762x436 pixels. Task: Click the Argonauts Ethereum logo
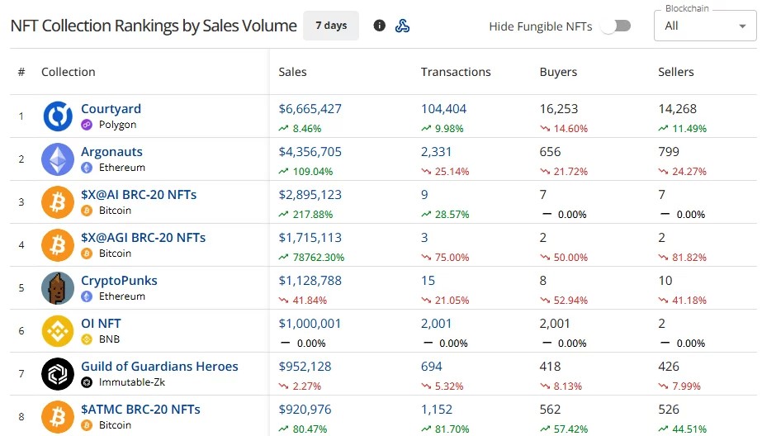point(58,159)
